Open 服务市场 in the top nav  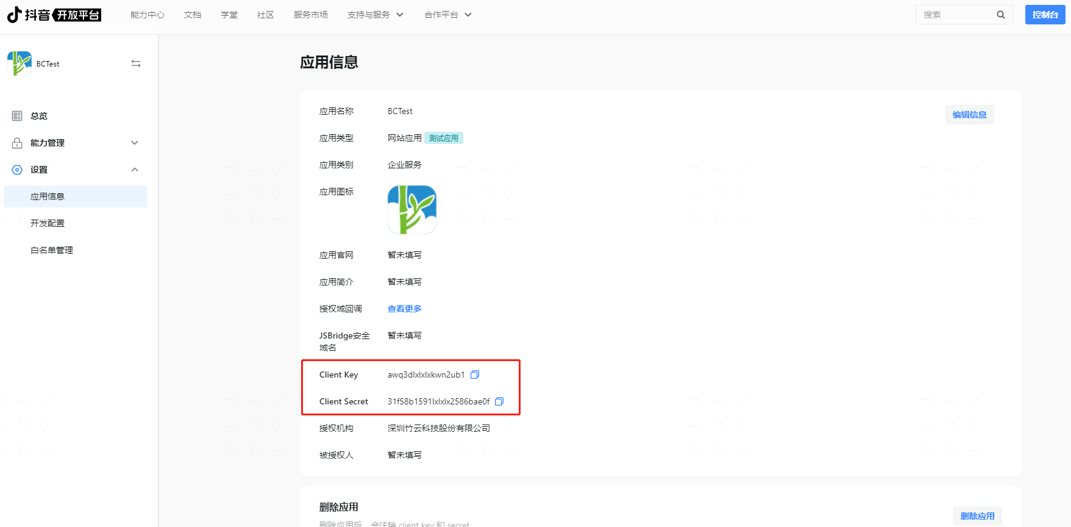tap(311, 15)
